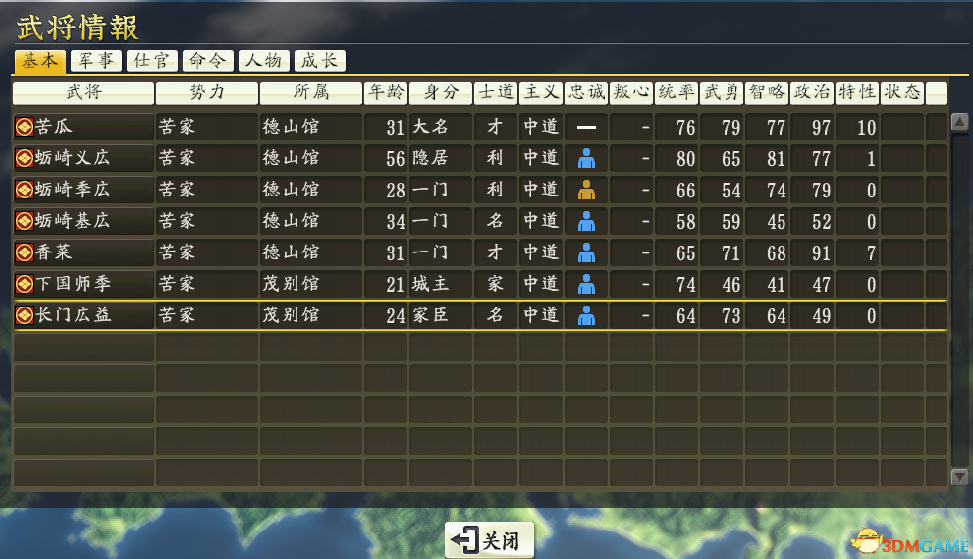The width and height of the screenshot is (973, 559).
Task: Click the clan icon beside 长门広益
Action: [x=25, y=315]
